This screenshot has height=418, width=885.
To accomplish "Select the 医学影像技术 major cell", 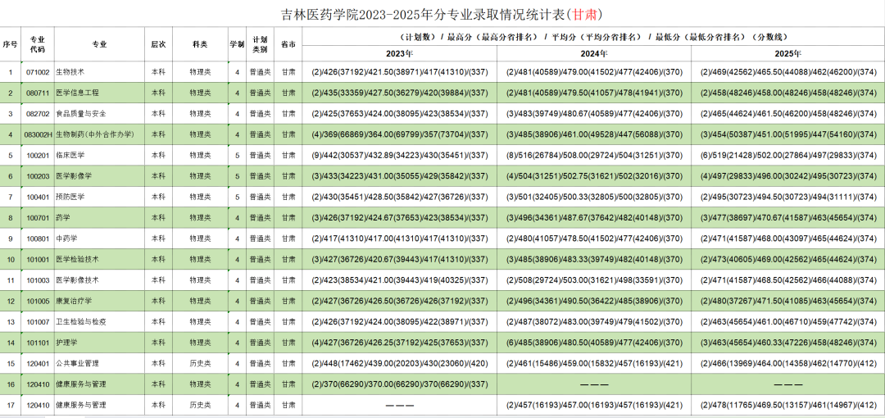I will pyautogui.click(x=100, y=280).
